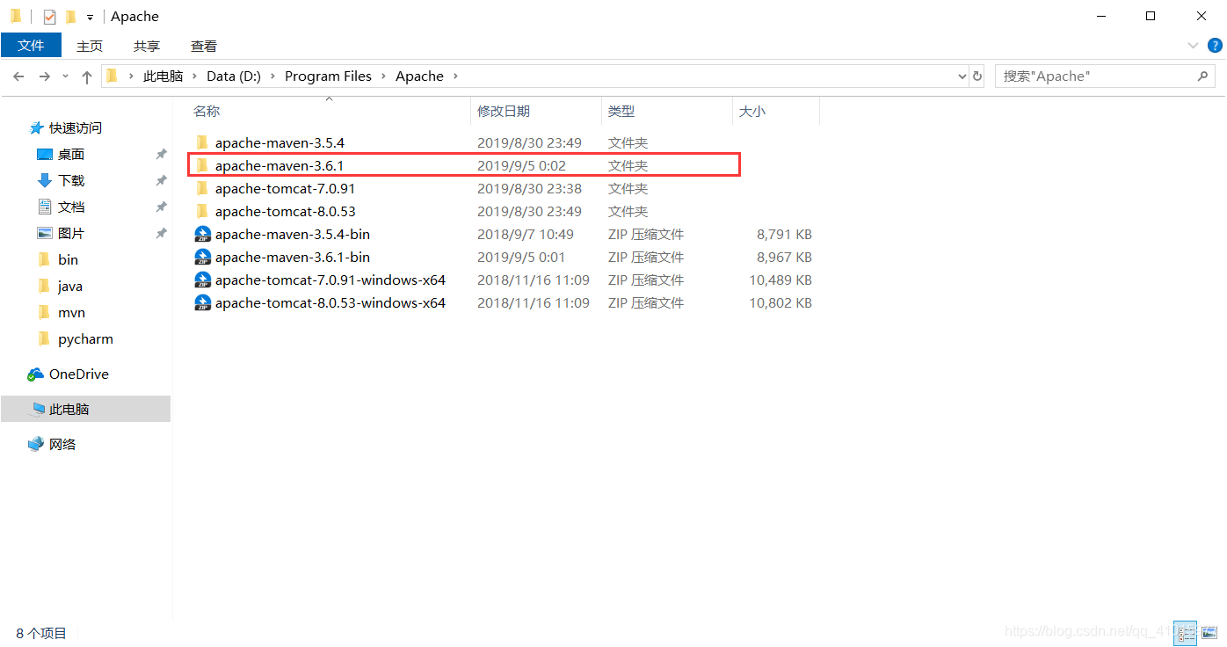Click the pin icon beside 图片

(x=161, y=233)
